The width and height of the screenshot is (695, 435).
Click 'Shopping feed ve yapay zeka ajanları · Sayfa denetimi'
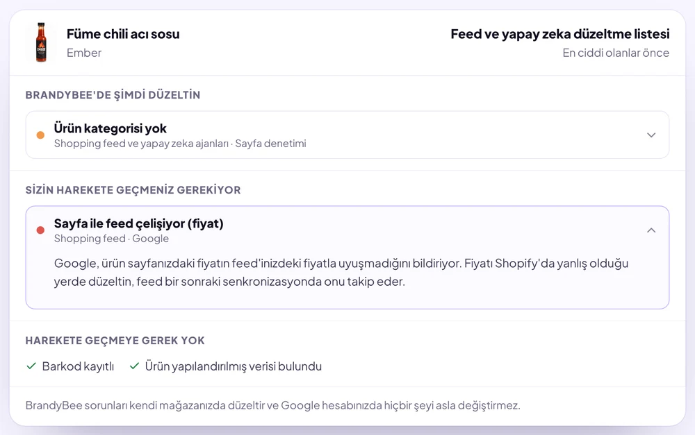pos(180,144)
